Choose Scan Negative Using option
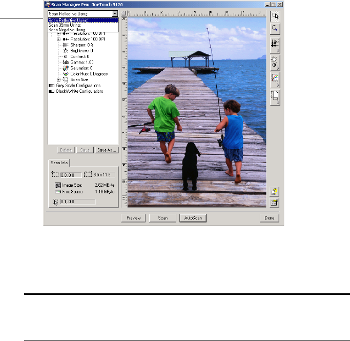Image resolution: width=350 pixels, height=341 pixels. (x=83, y=30)
